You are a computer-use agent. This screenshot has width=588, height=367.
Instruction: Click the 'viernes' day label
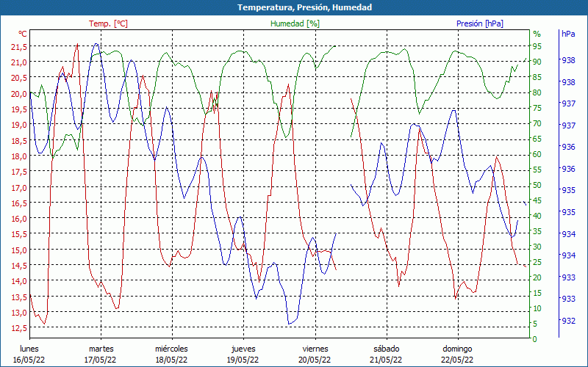point(315,349)
